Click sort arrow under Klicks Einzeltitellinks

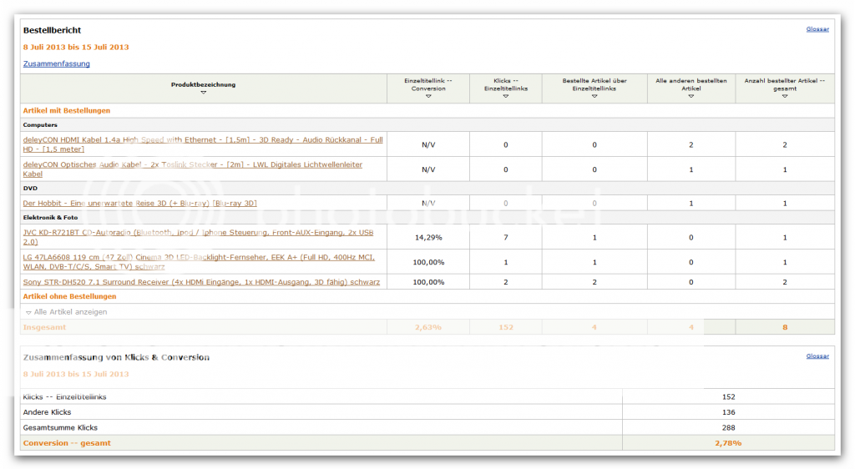(505, 96)
